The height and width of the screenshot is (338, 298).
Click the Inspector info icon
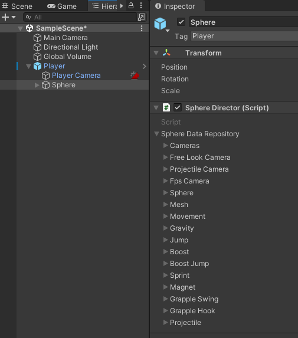[158, 6]
